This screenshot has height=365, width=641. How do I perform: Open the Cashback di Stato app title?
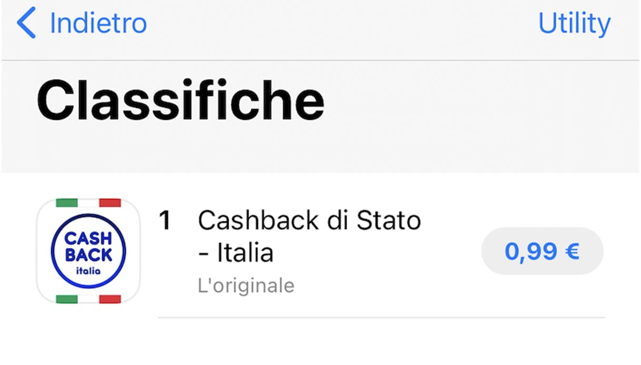(309, 221)
